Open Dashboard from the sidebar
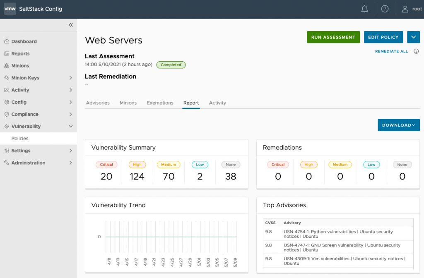424x278 pixels. 24,41
